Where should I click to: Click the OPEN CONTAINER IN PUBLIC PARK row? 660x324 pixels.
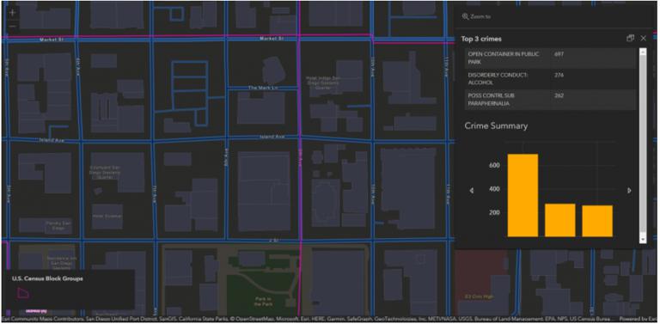coord(550,58)
